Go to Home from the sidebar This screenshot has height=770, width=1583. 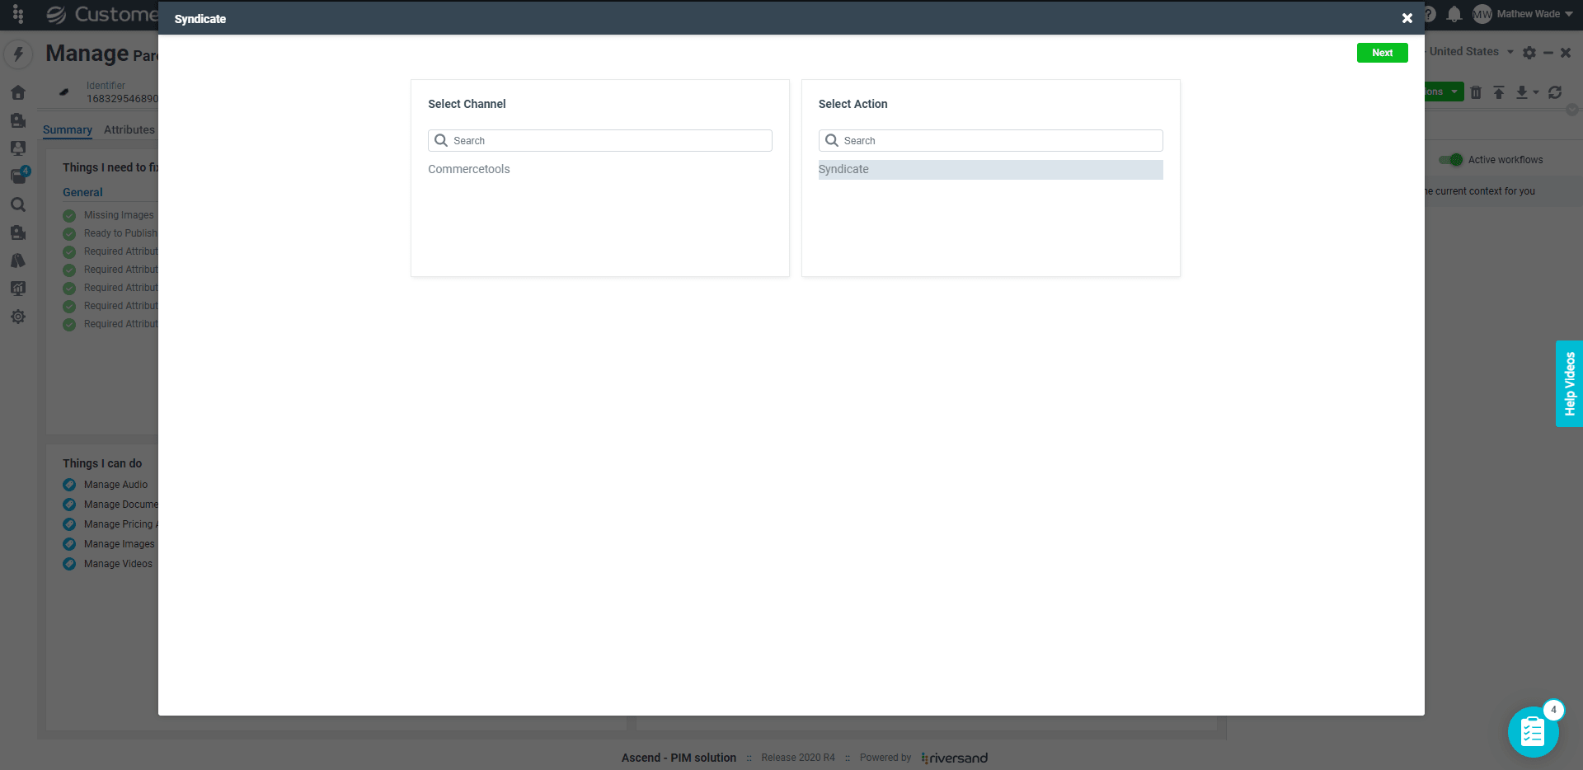click(x=18, y=92)
